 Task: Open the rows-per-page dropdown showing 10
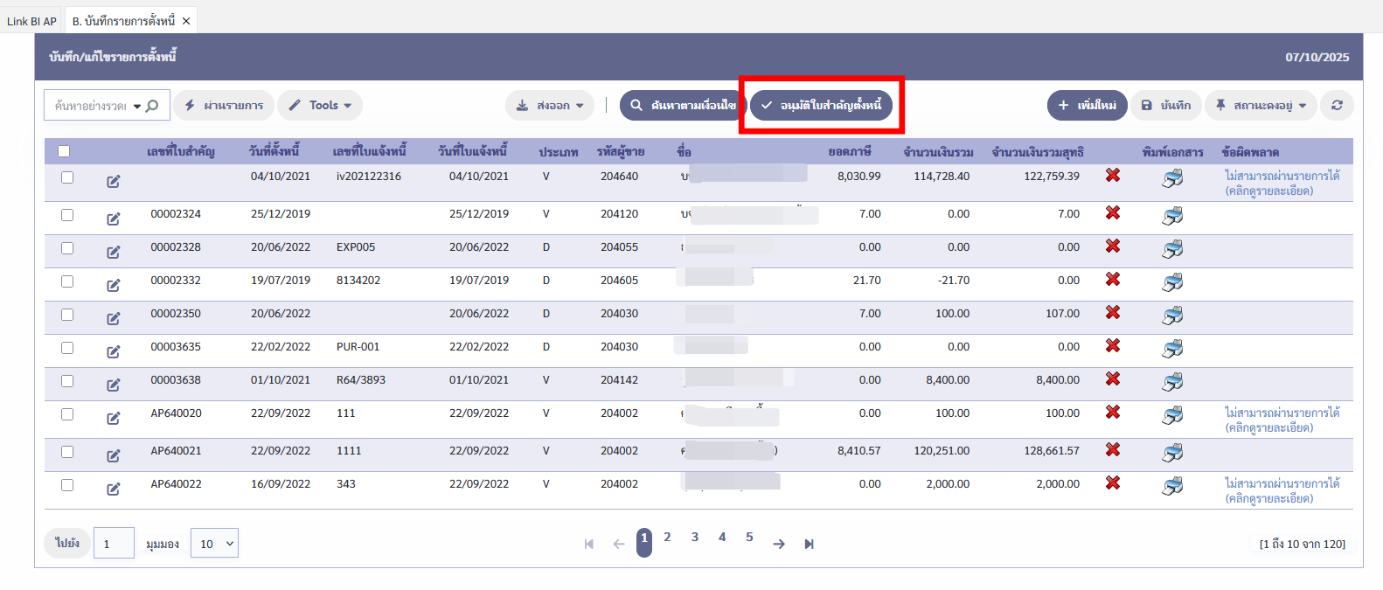216,544
